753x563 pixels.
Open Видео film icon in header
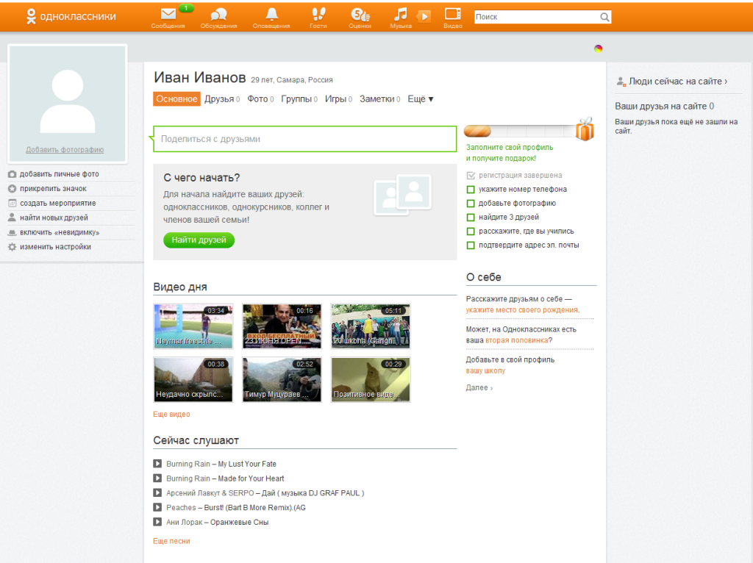pos(453,14)
